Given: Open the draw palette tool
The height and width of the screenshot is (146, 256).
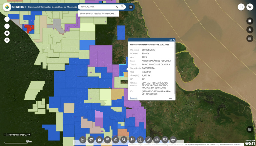Looking at the screenshot, I should click(x=156, y=140).
